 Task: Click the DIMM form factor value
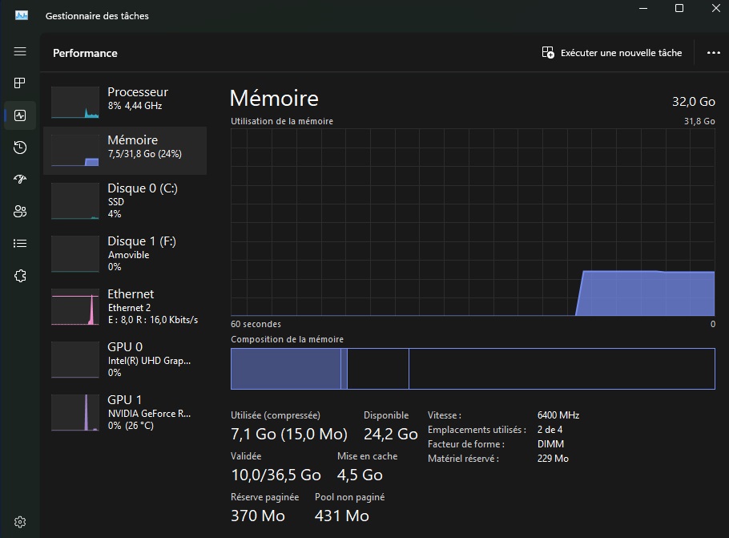[x=551, y=444]
